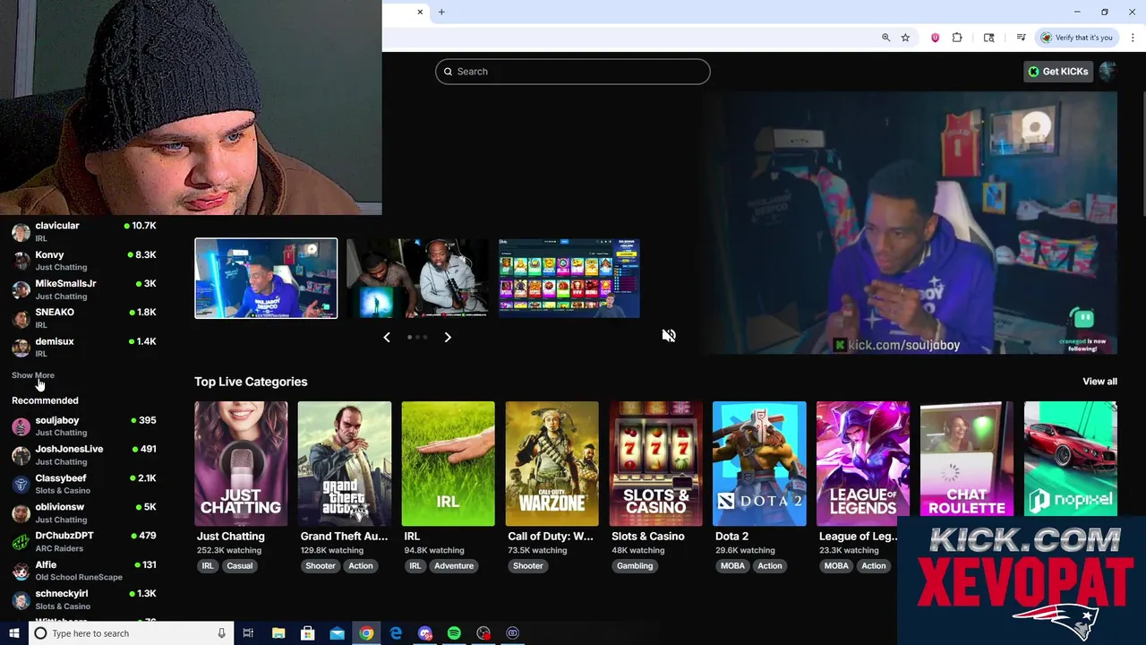
Task: Click the zoom magnifier icon in address bar
Action: click(885, 38)
